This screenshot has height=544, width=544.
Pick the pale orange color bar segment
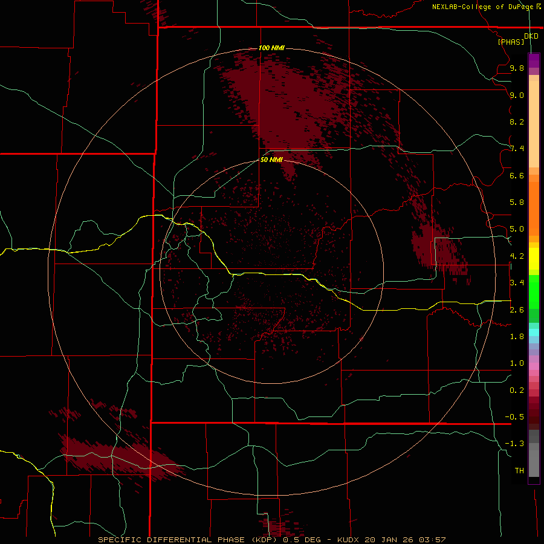[534, 124]
